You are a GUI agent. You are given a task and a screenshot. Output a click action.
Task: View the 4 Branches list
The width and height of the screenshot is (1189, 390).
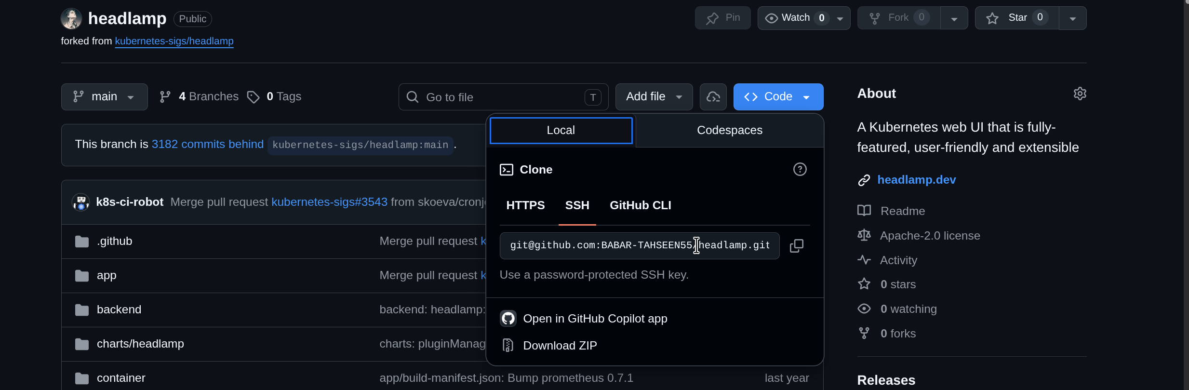199,97
